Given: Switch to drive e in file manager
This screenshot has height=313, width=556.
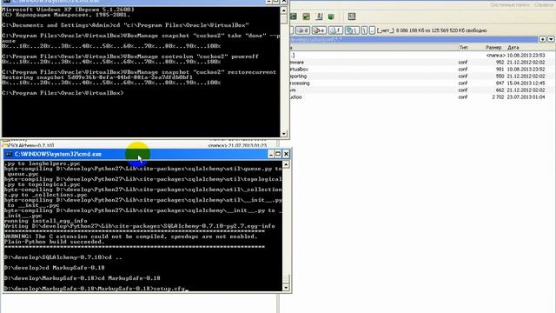Looking at the screenshot, I should (x=319, y=30).
